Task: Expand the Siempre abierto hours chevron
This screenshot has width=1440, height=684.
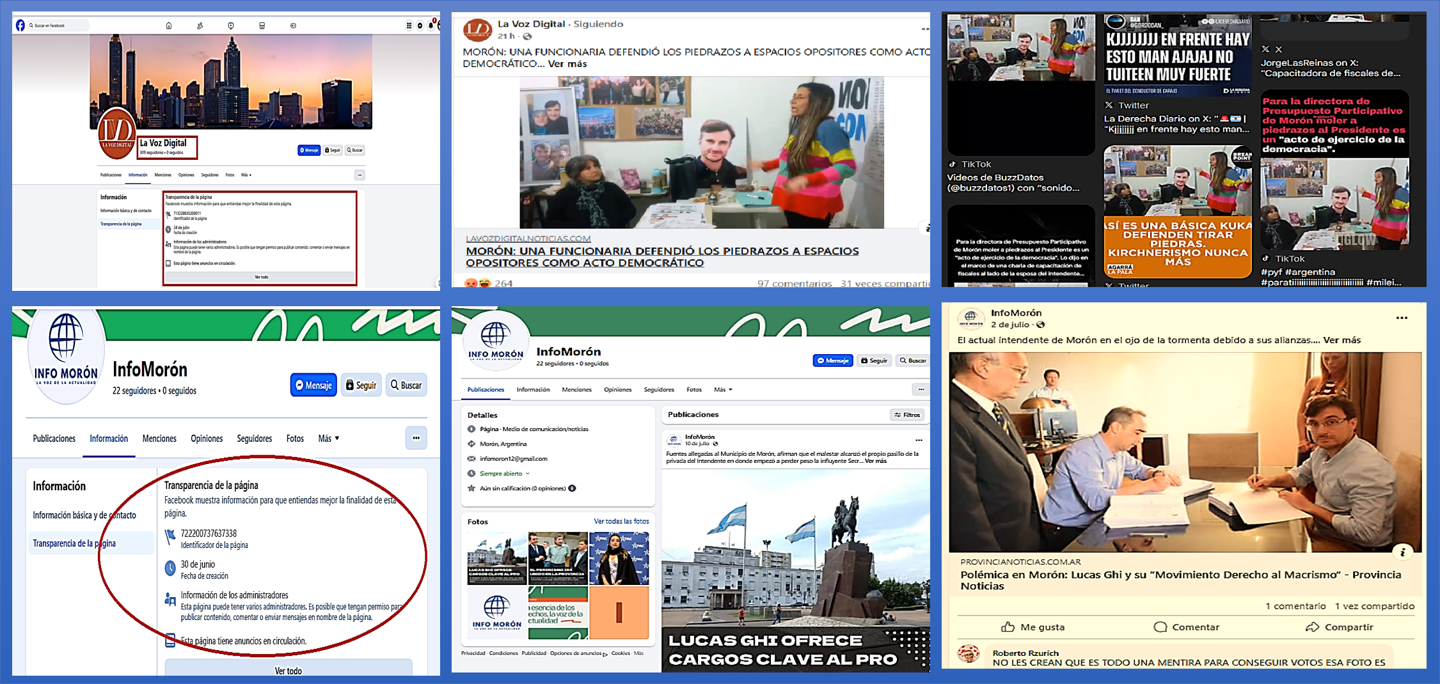Action: [x=527, y=474]
